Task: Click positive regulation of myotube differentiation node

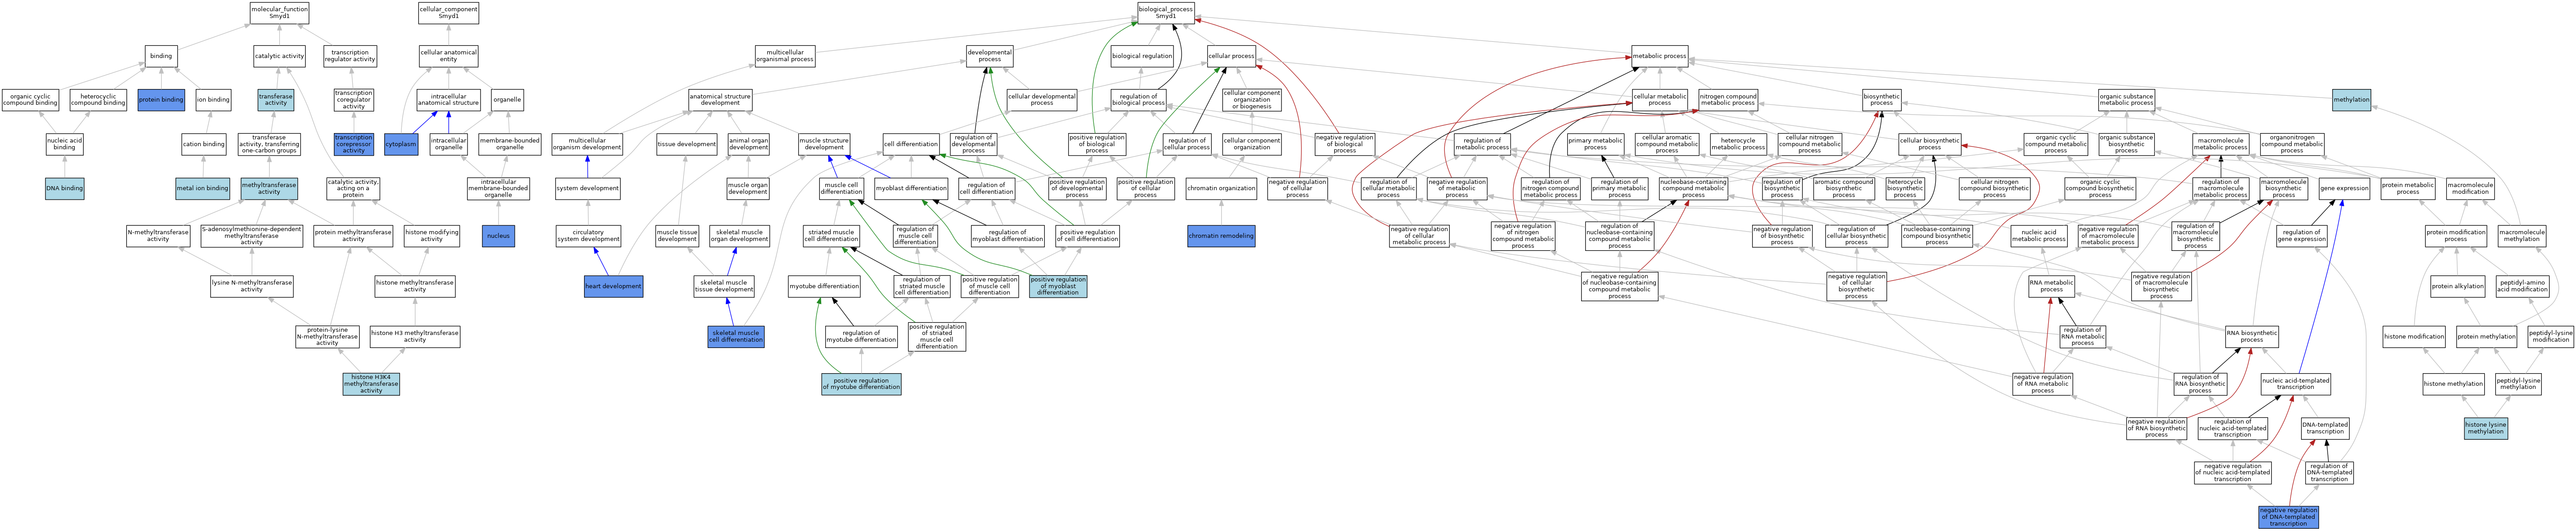Action: tap(861, 384)
